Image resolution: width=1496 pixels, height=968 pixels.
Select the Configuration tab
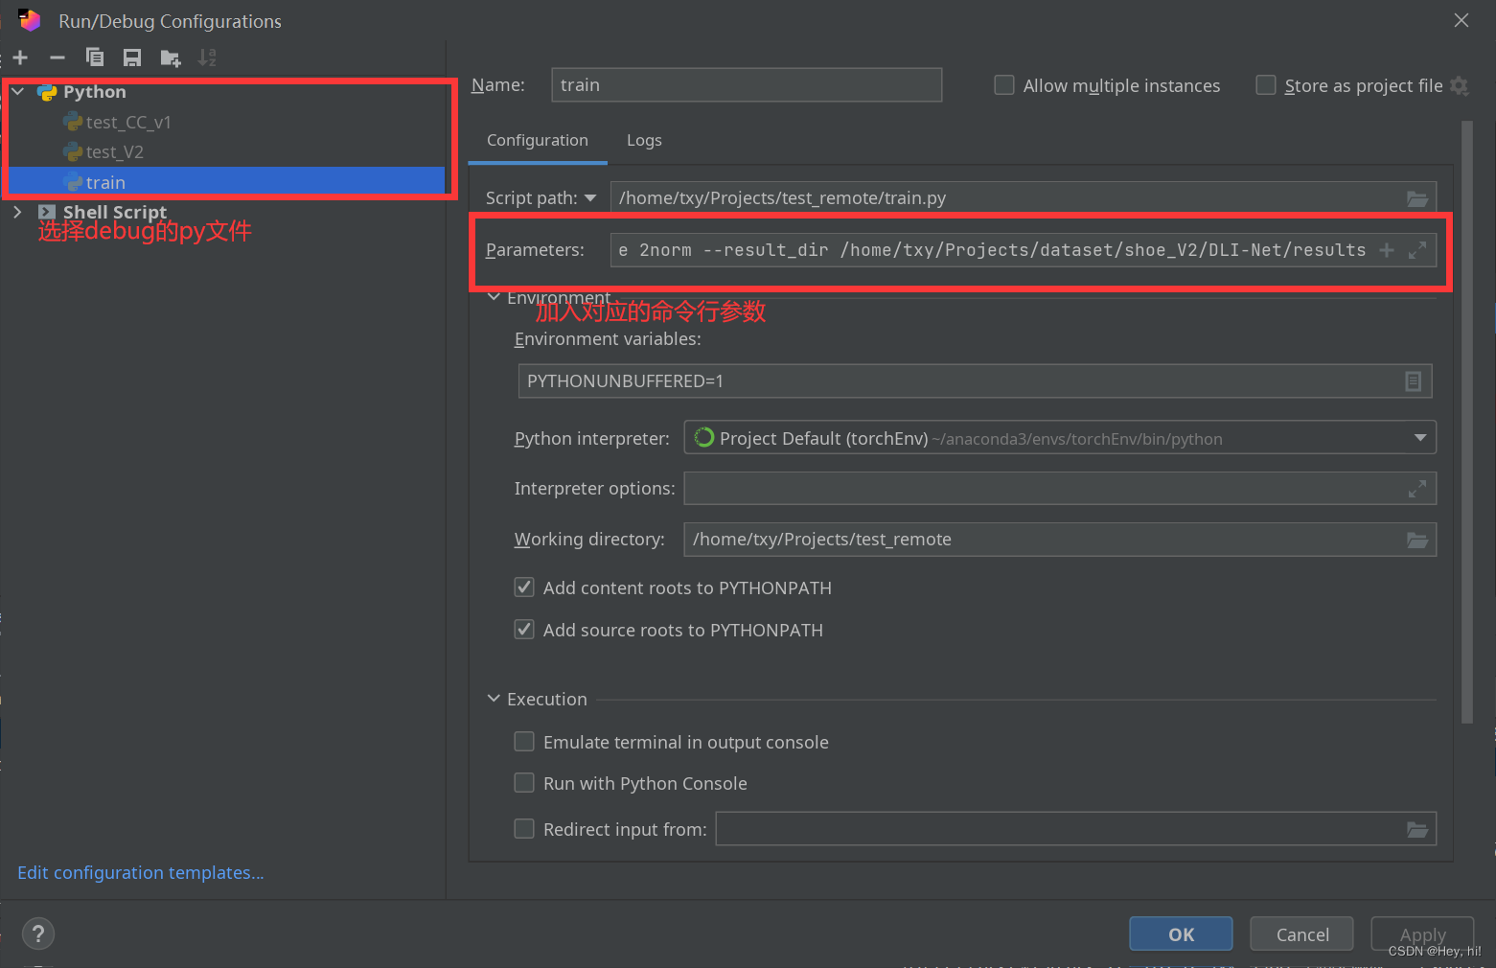click(x=537, y=140)
